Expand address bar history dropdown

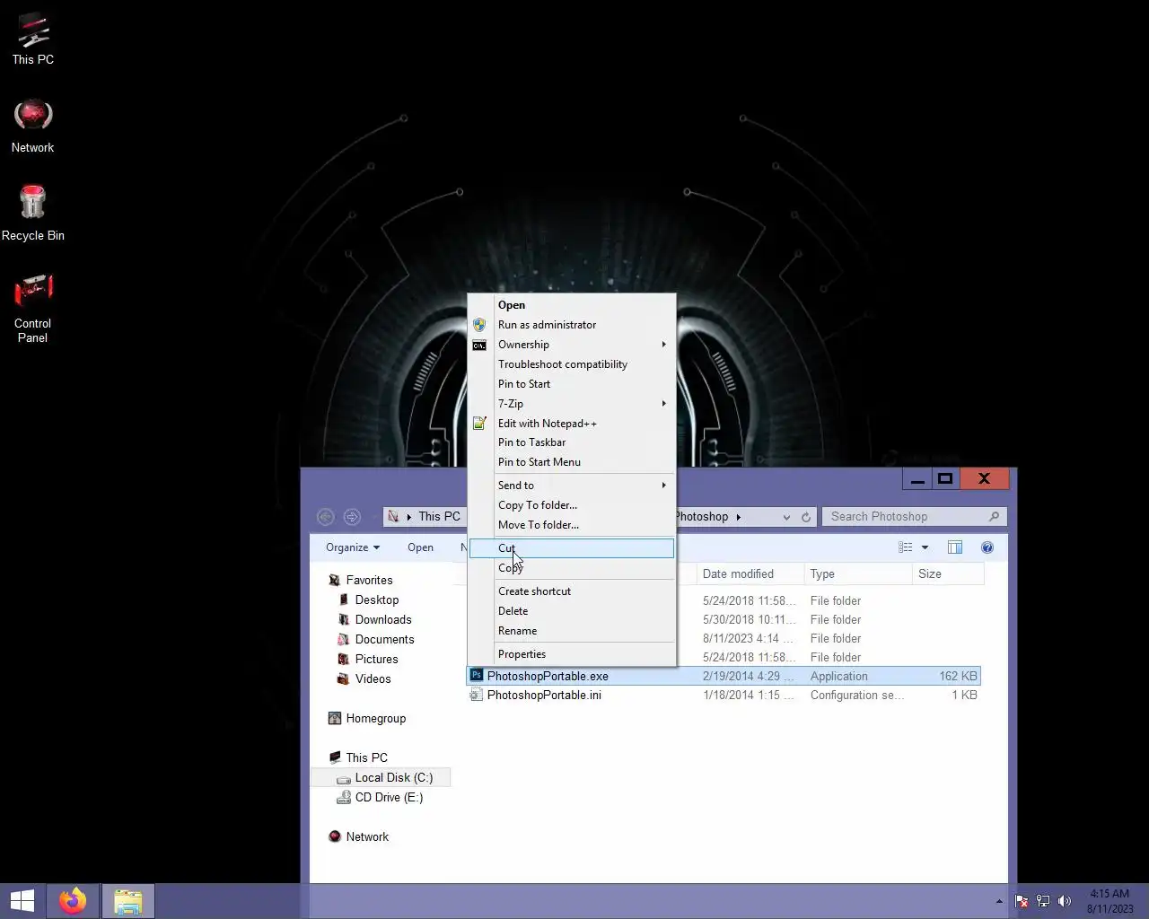coord(786,517)
